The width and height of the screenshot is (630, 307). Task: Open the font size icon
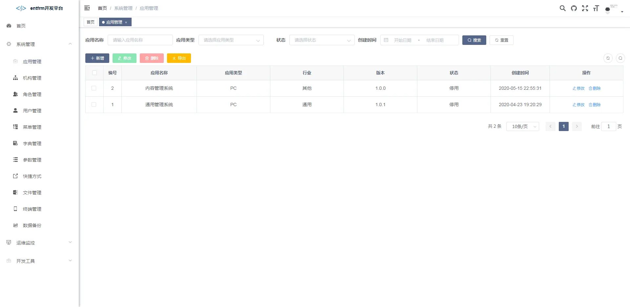point(596,8)
